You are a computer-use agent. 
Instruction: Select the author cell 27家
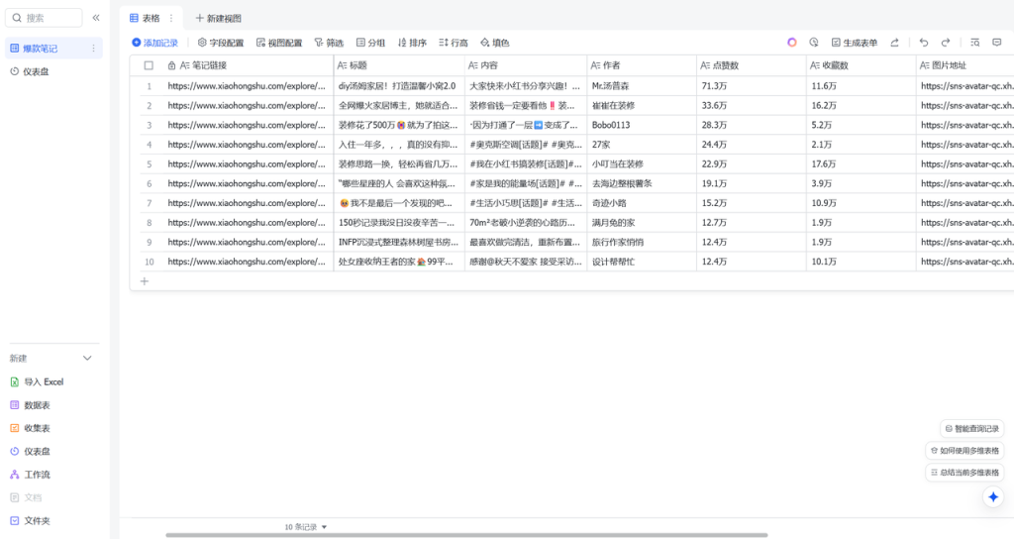642,145
